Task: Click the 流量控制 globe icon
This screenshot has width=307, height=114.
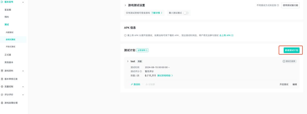Action: point(2,86)
